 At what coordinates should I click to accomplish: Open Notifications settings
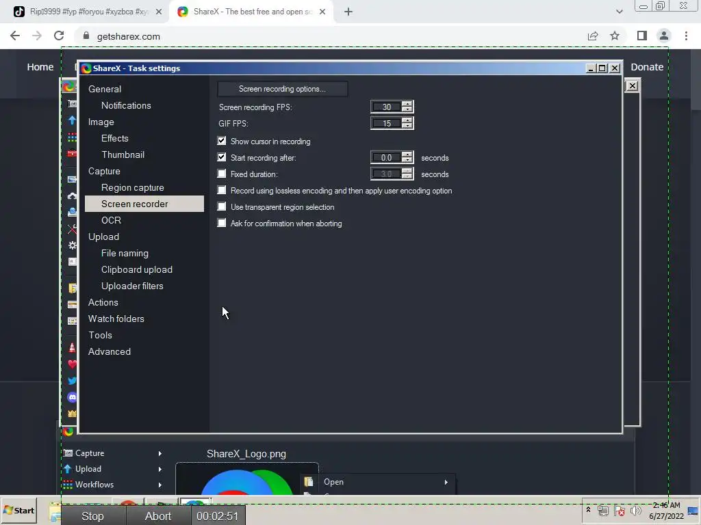[x=126, y=105]
